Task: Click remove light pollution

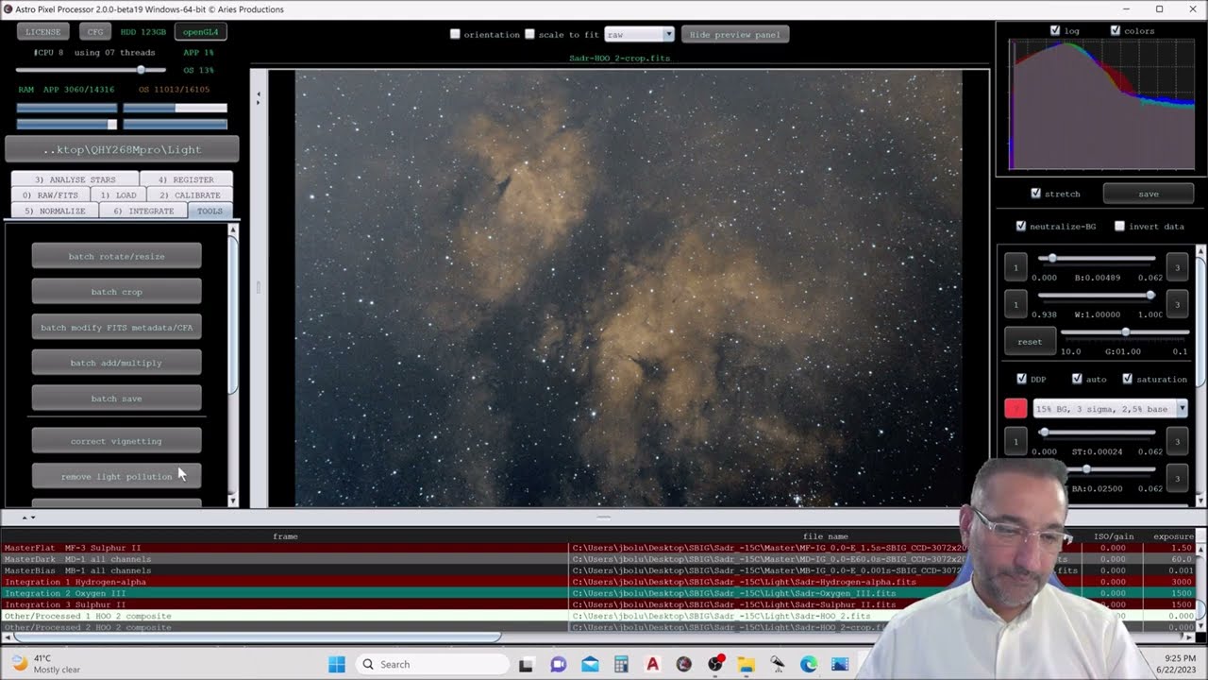Action: (117, 476)
